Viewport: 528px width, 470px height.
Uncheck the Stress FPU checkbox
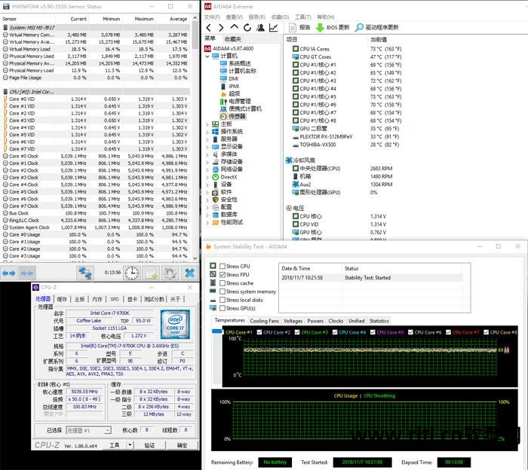223,275
